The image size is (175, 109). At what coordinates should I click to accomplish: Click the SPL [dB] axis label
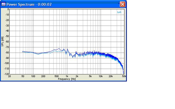[2, 41]
